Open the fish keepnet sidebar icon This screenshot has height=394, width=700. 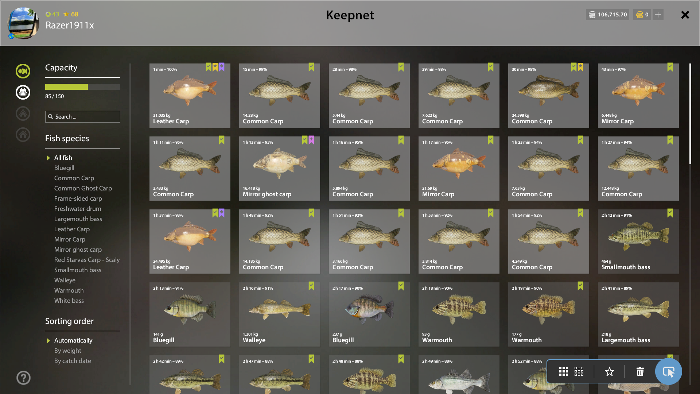[x=23, y=71]
